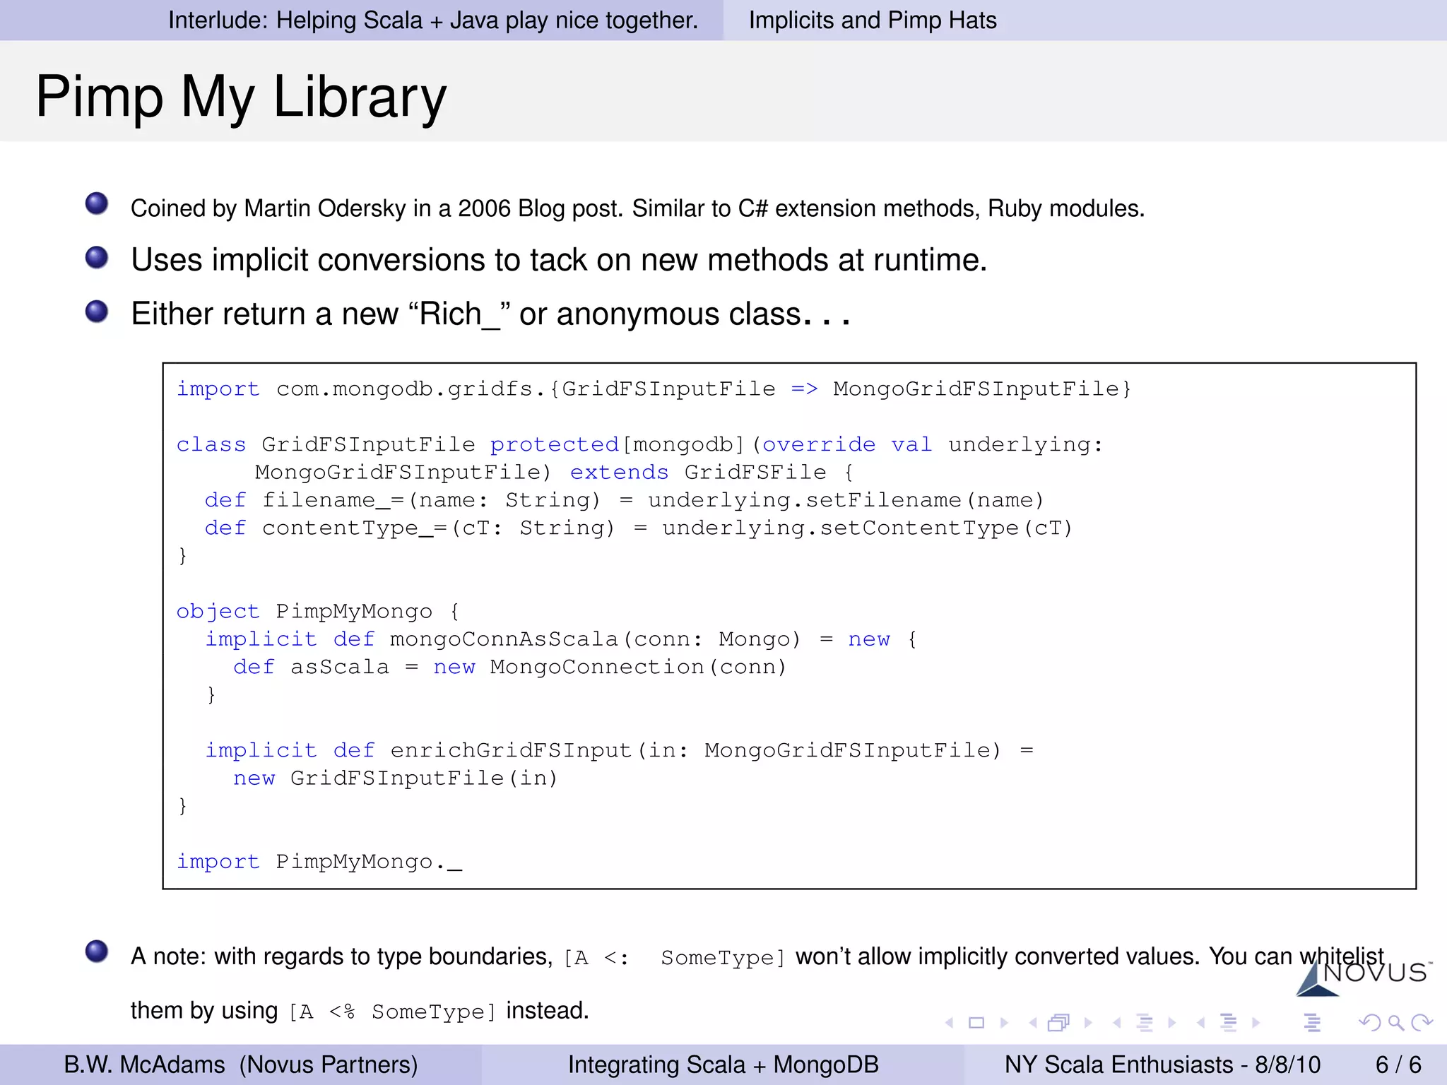Click the 'import PimpMyMongo._' code line
This screenshot has width=1447, height=1085.
[x=319, y=862]
